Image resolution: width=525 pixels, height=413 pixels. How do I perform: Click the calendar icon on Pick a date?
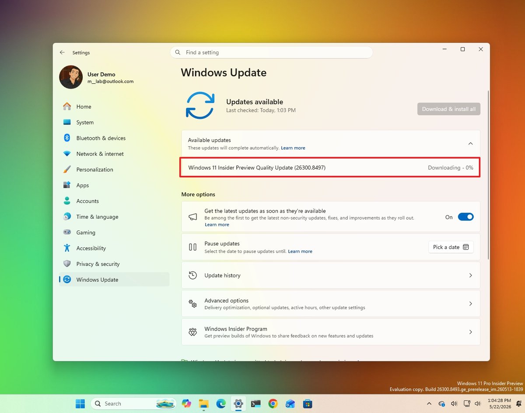pos(466,247)
